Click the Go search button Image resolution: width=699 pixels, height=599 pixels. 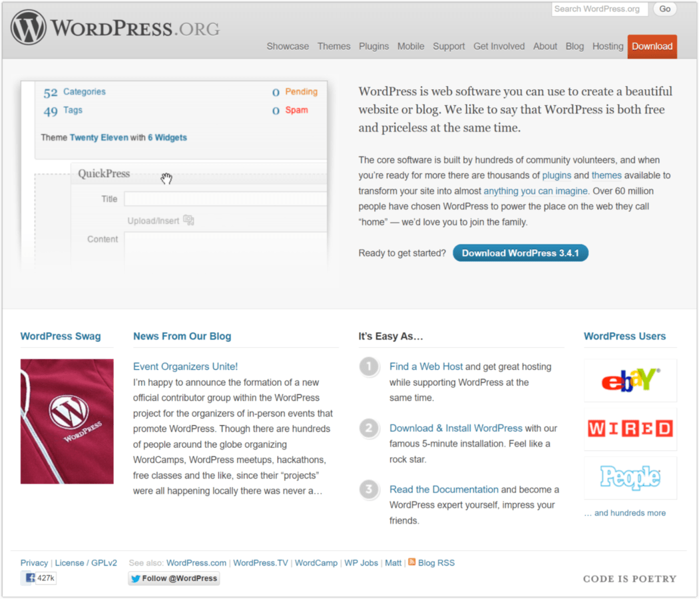(x=664, y=9)
